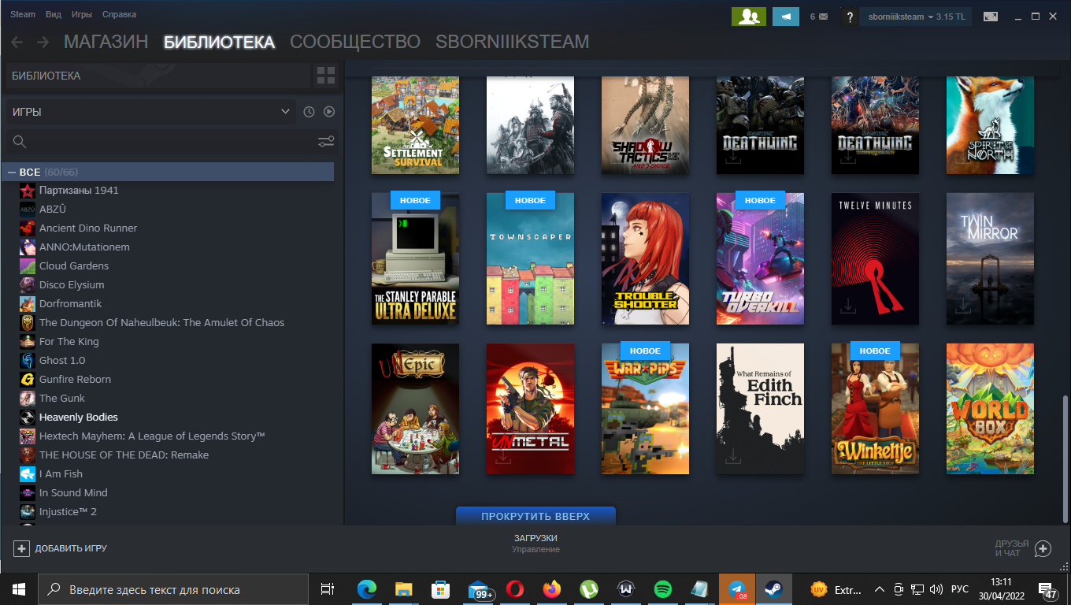This screenshot has width=1071, height=605.
Task: Open the Вид menu
Action: click(54, 14)
